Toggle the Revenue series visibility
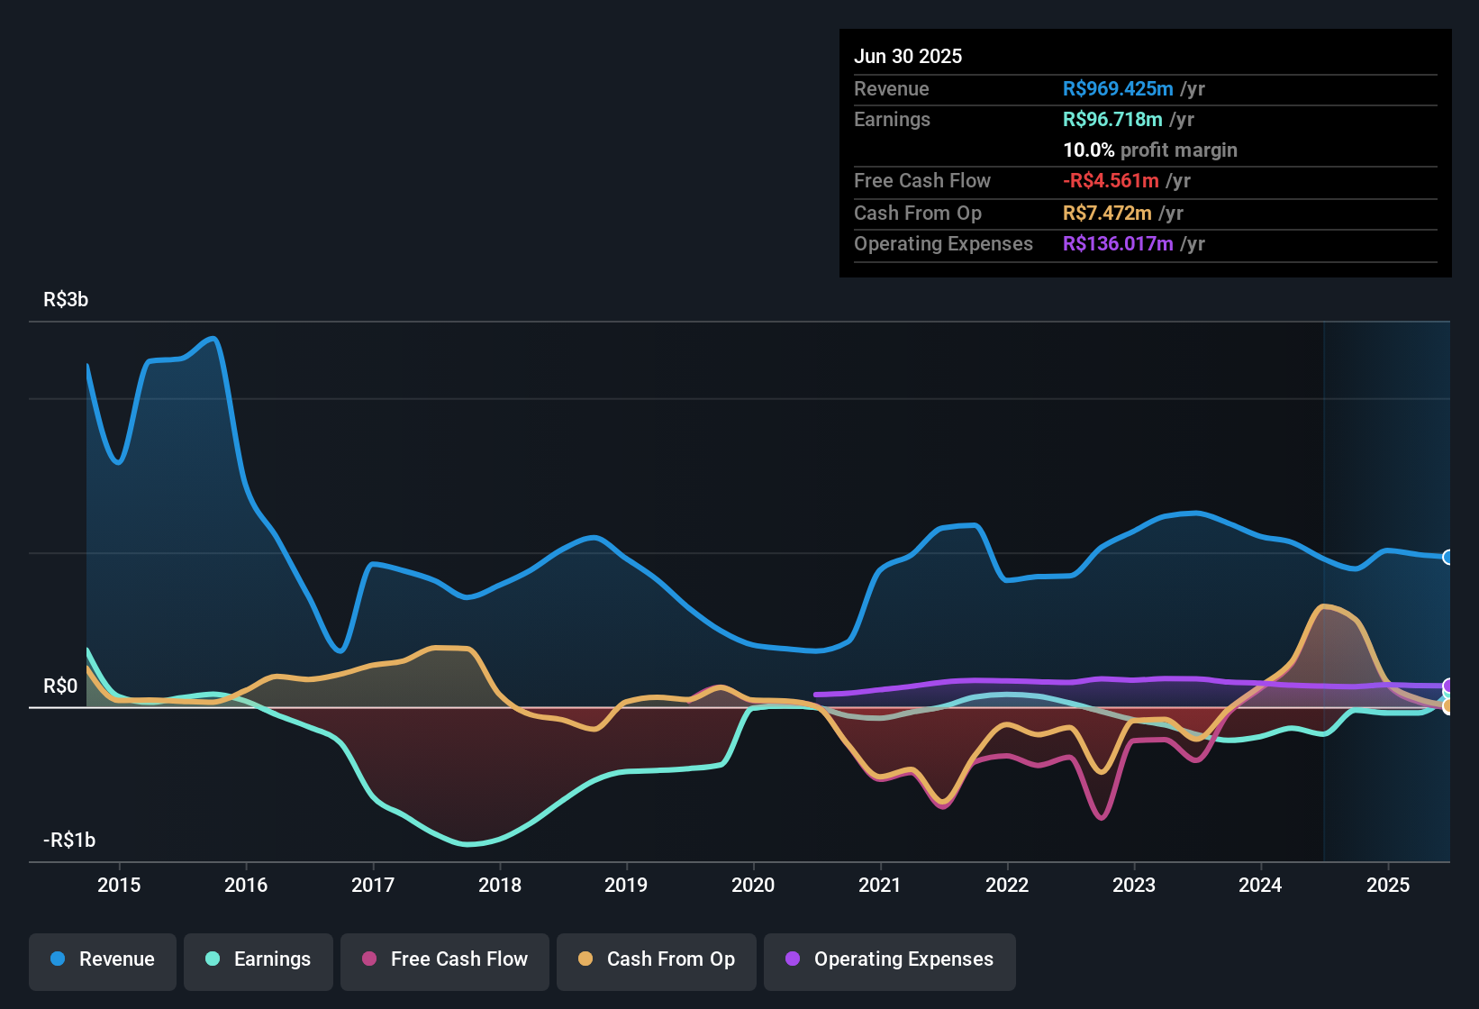The width and height of the screenshot is (1479, 1009). 102,959
